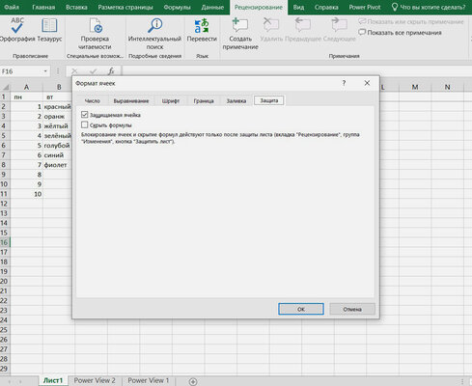Enable the Скрыть формулы checkbox
Viewport: 472px width, 386px height.
tap(85, 124)
